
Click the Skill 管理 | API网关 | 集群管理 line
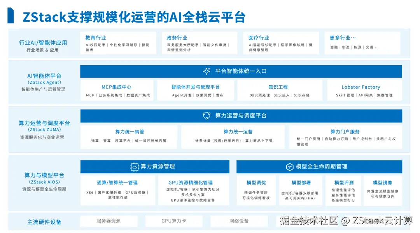pyautogui.click(x=364, y=95)
